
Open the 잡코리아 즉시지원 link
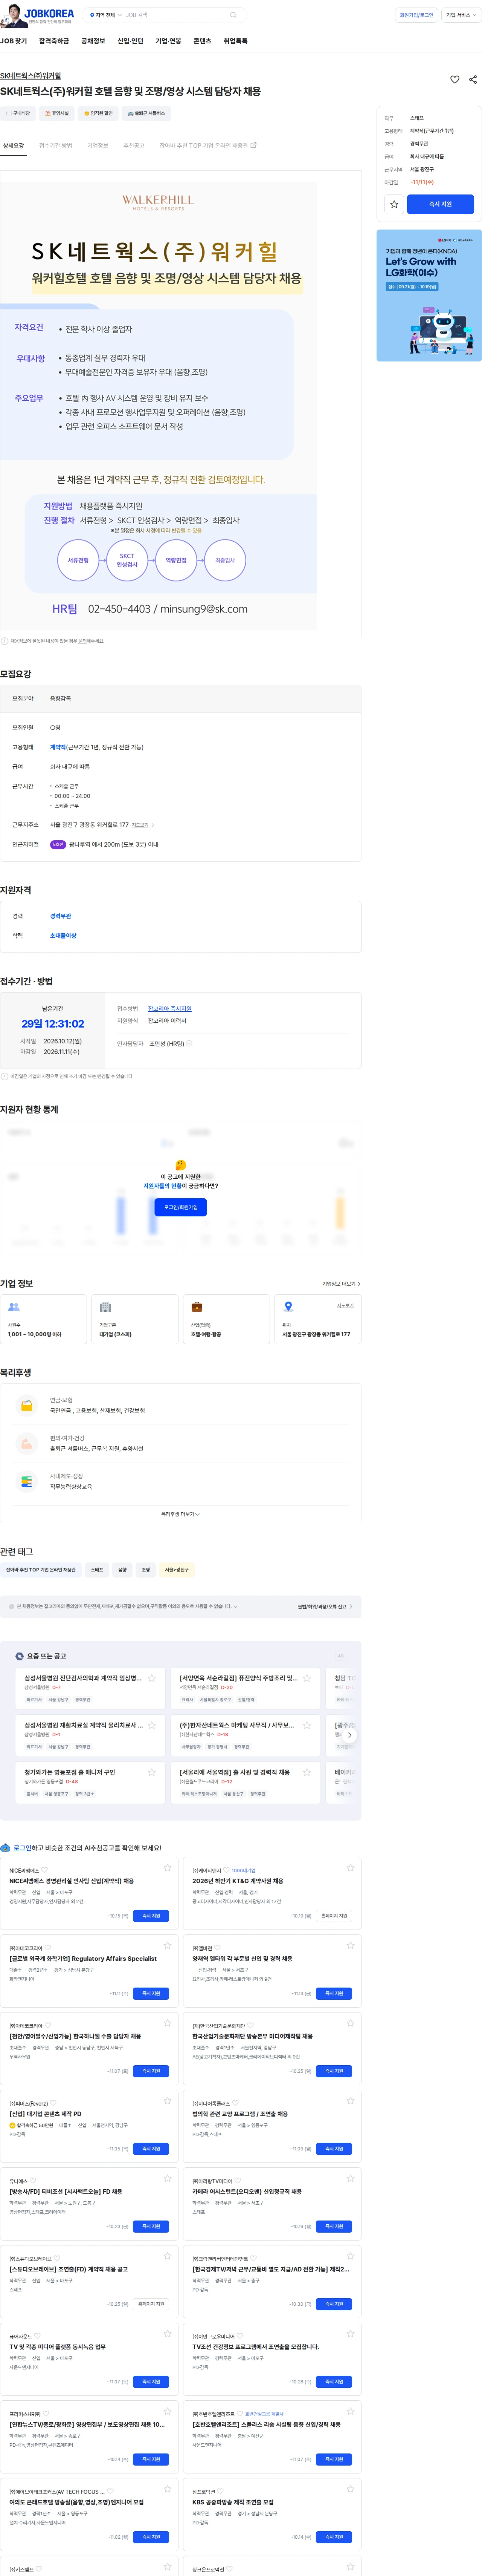[170, 1009]
